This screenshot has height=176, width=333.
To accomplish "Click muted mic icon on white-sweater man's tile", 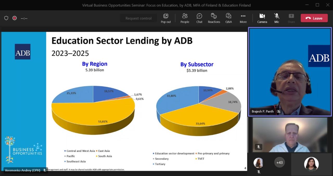I will click(258, 147).
